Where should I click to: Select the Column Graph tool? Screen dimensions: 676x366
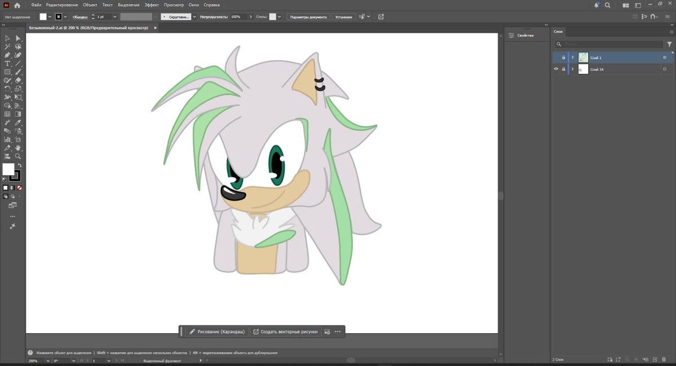tap(7, 139)
